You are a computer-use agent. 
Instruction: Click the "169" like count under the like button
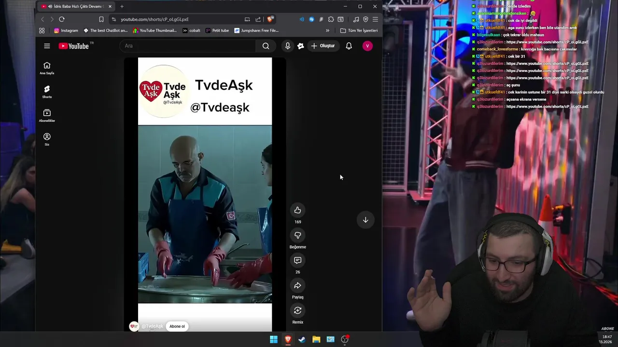coord(297,222)
